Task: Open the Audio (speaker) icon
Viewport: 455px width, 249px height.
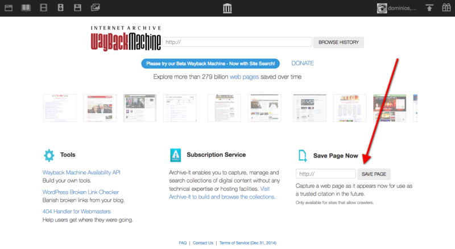Action: [60, 7]
